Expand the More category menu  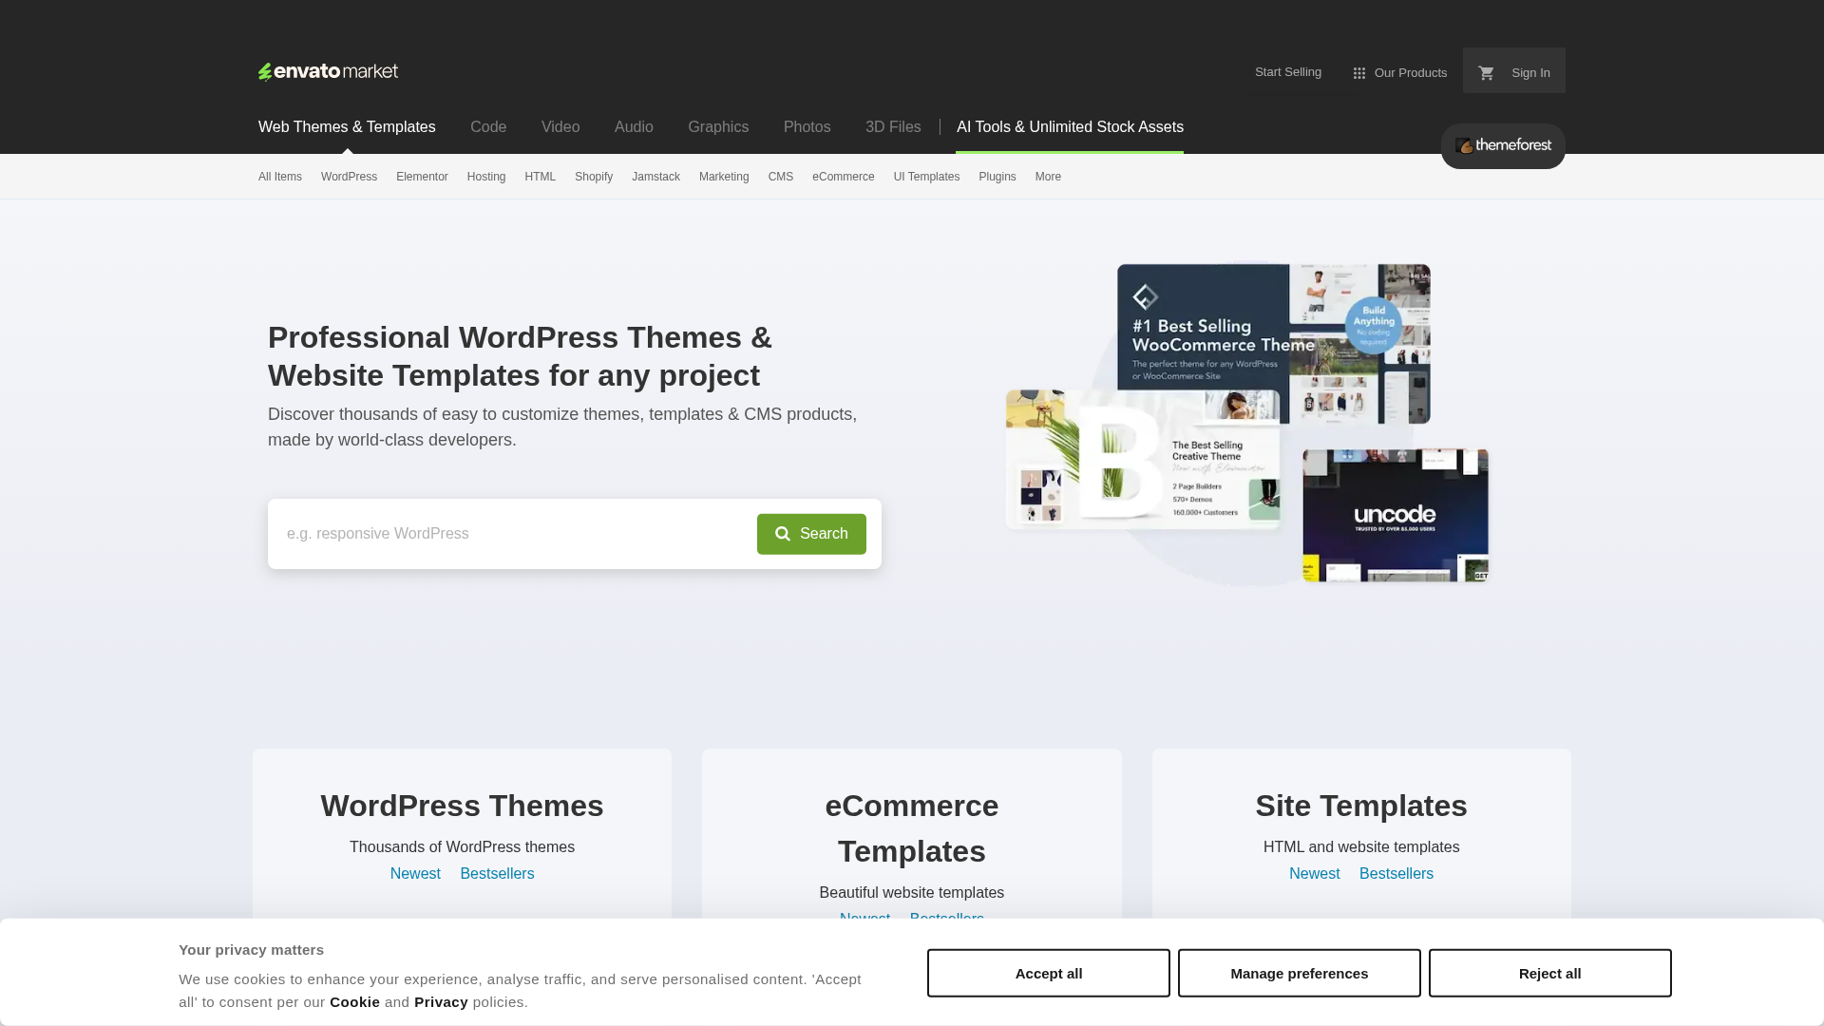[x=1048, y=177]
